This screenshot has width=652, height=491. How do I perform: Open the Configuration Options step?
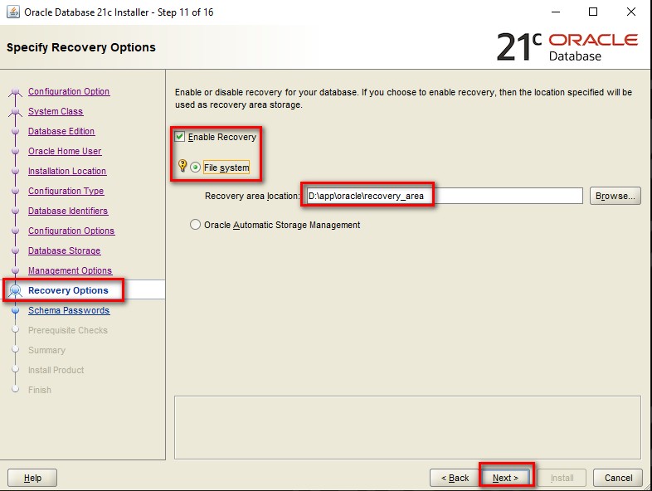click(x=71, y=231)
